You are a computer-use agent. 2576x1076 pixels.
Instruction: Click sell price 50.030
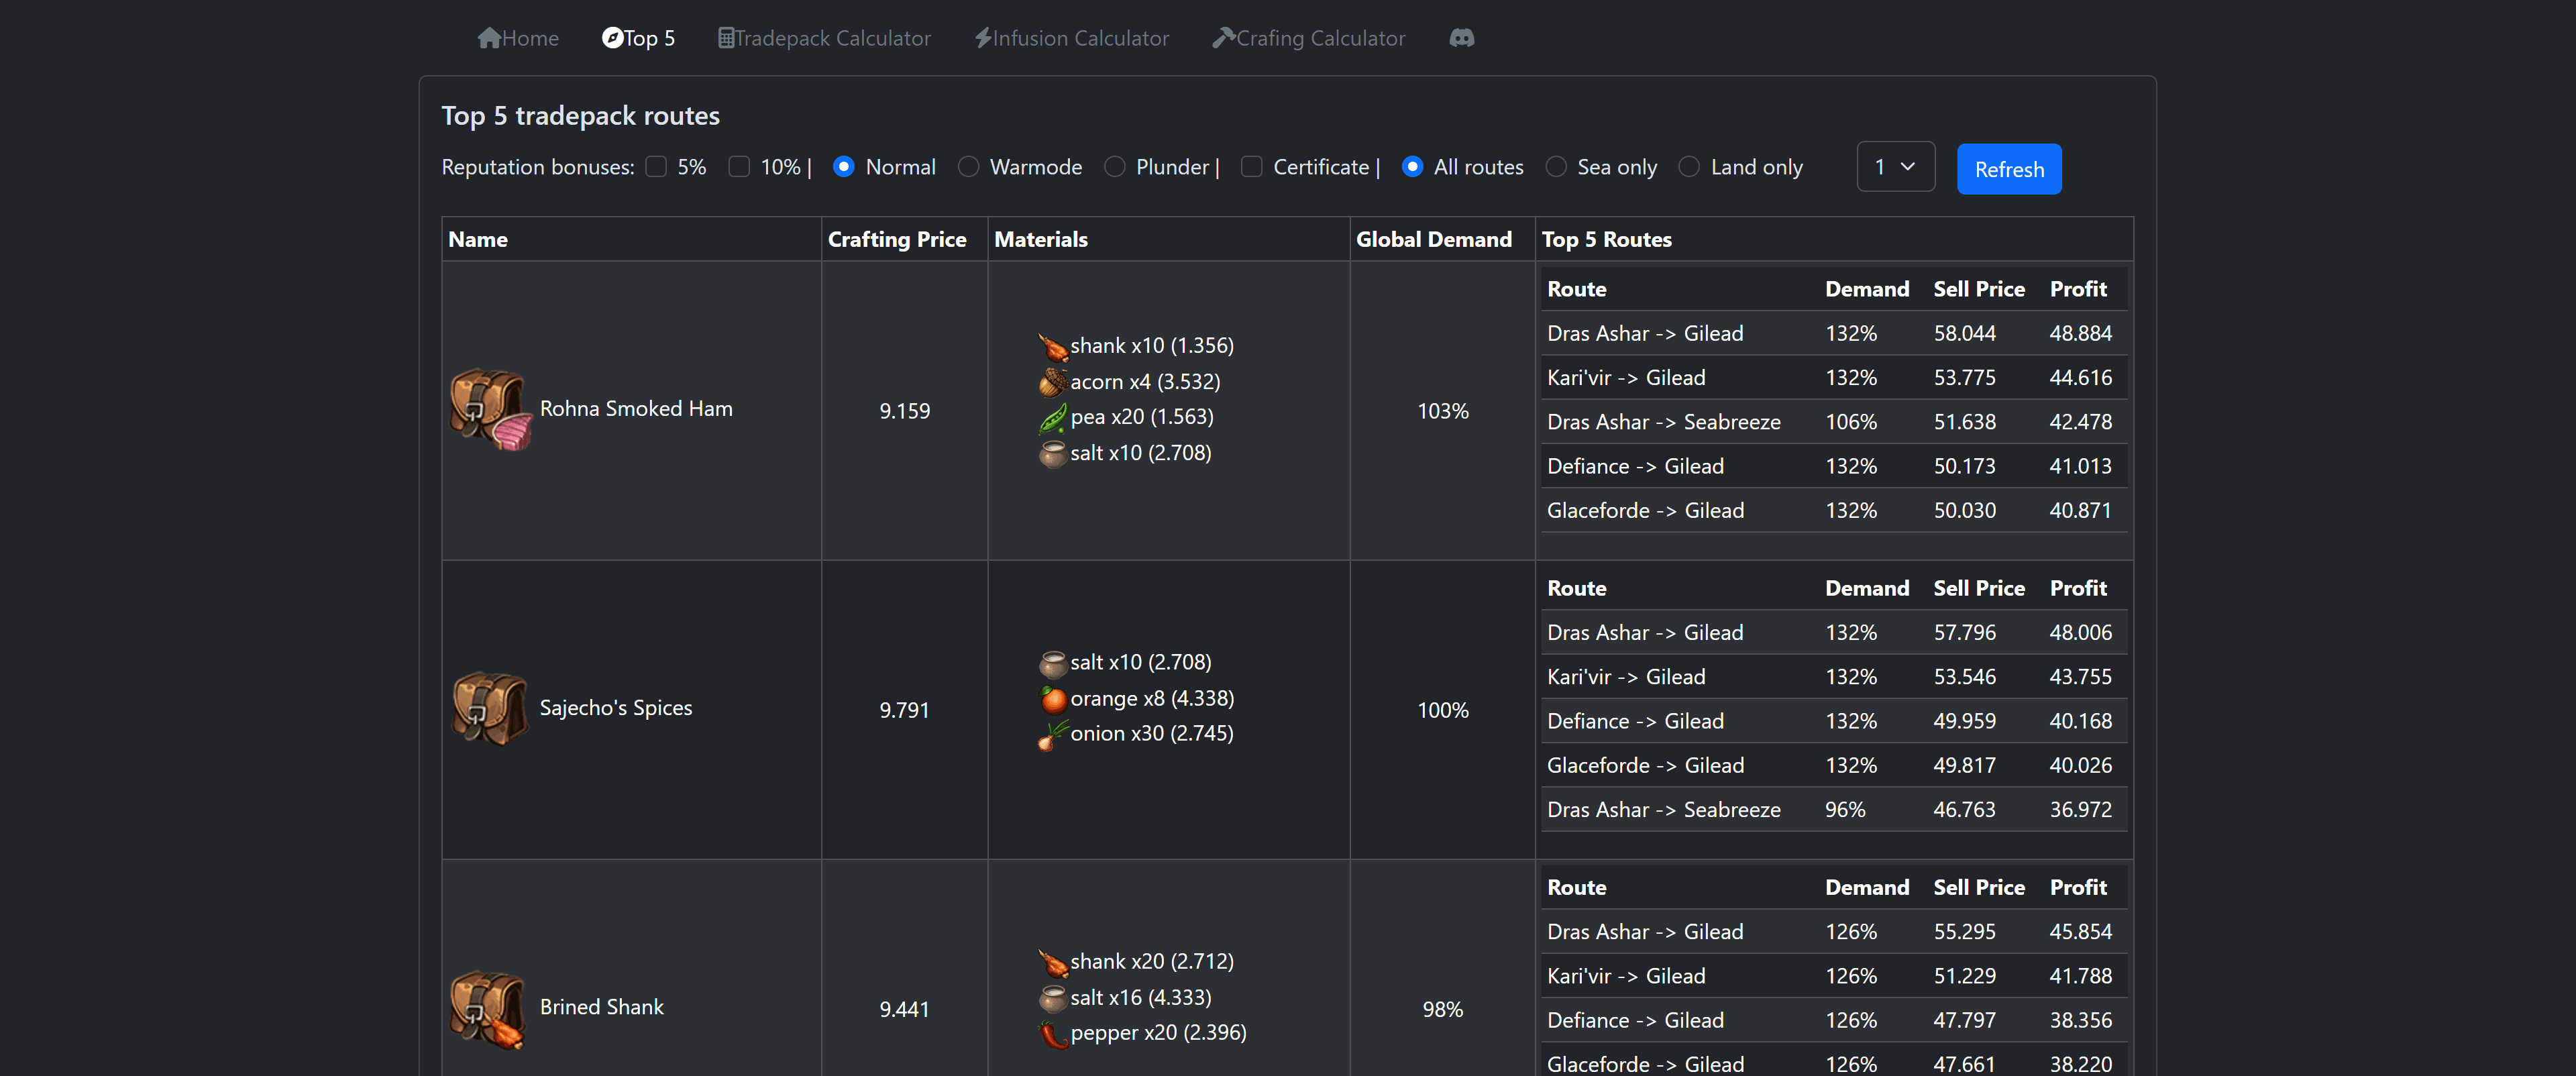click(x=1964, y=510)
